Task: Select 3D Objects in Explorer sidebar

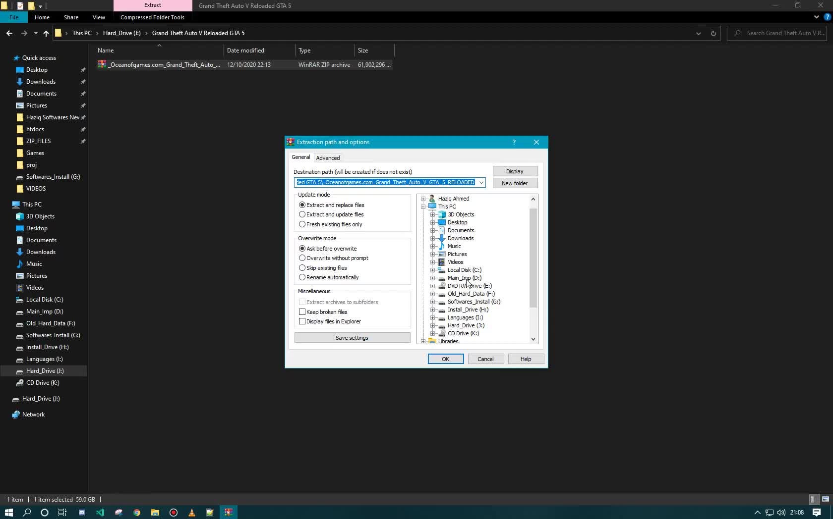Action: [x=40, y=216]
